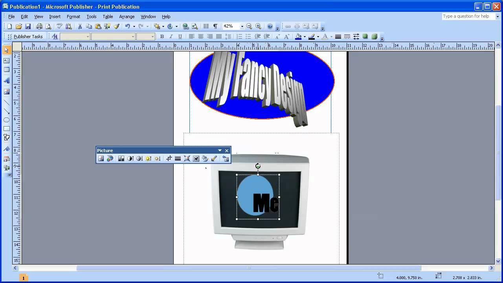Select the Arrow drawing tool
The width and height of the screenshot is (503, 283).
tap(7, 111)
